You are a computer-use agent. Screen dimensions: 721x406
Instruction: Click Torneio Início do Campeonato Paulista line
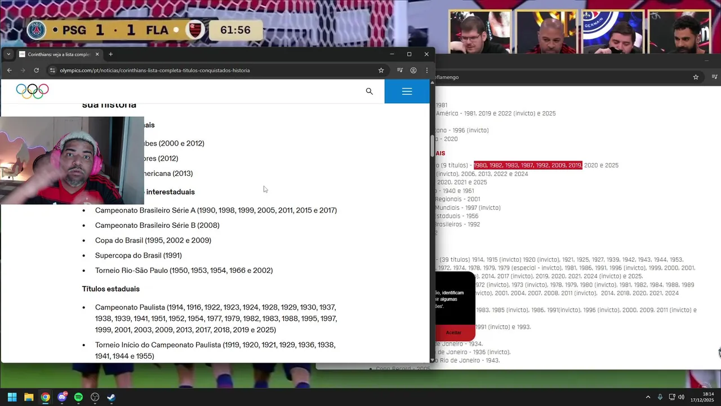(x=215, y=350)
